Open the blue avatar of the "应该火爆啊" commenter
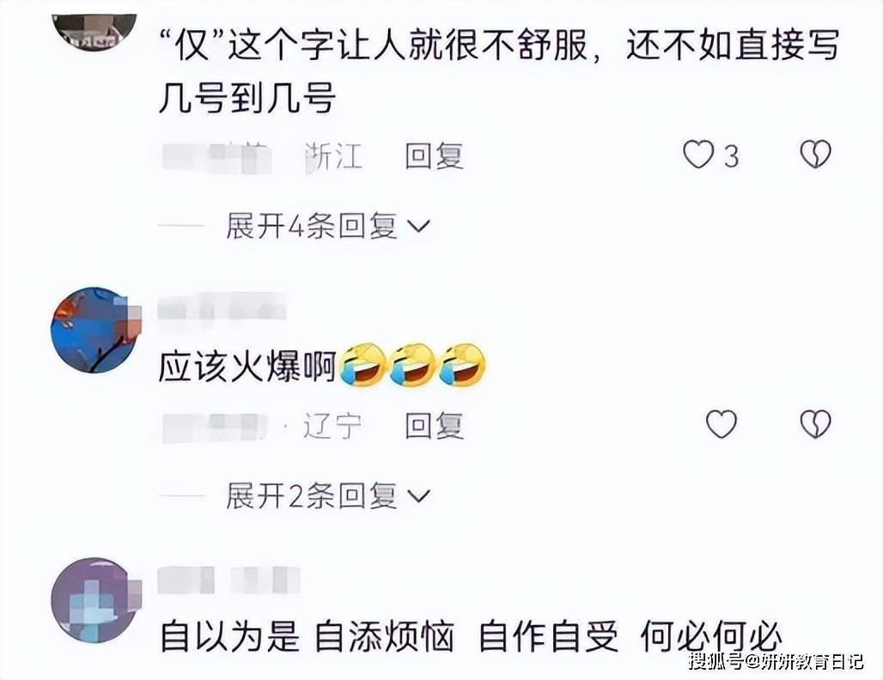The image size is (883, 680). tap(94, 330)
